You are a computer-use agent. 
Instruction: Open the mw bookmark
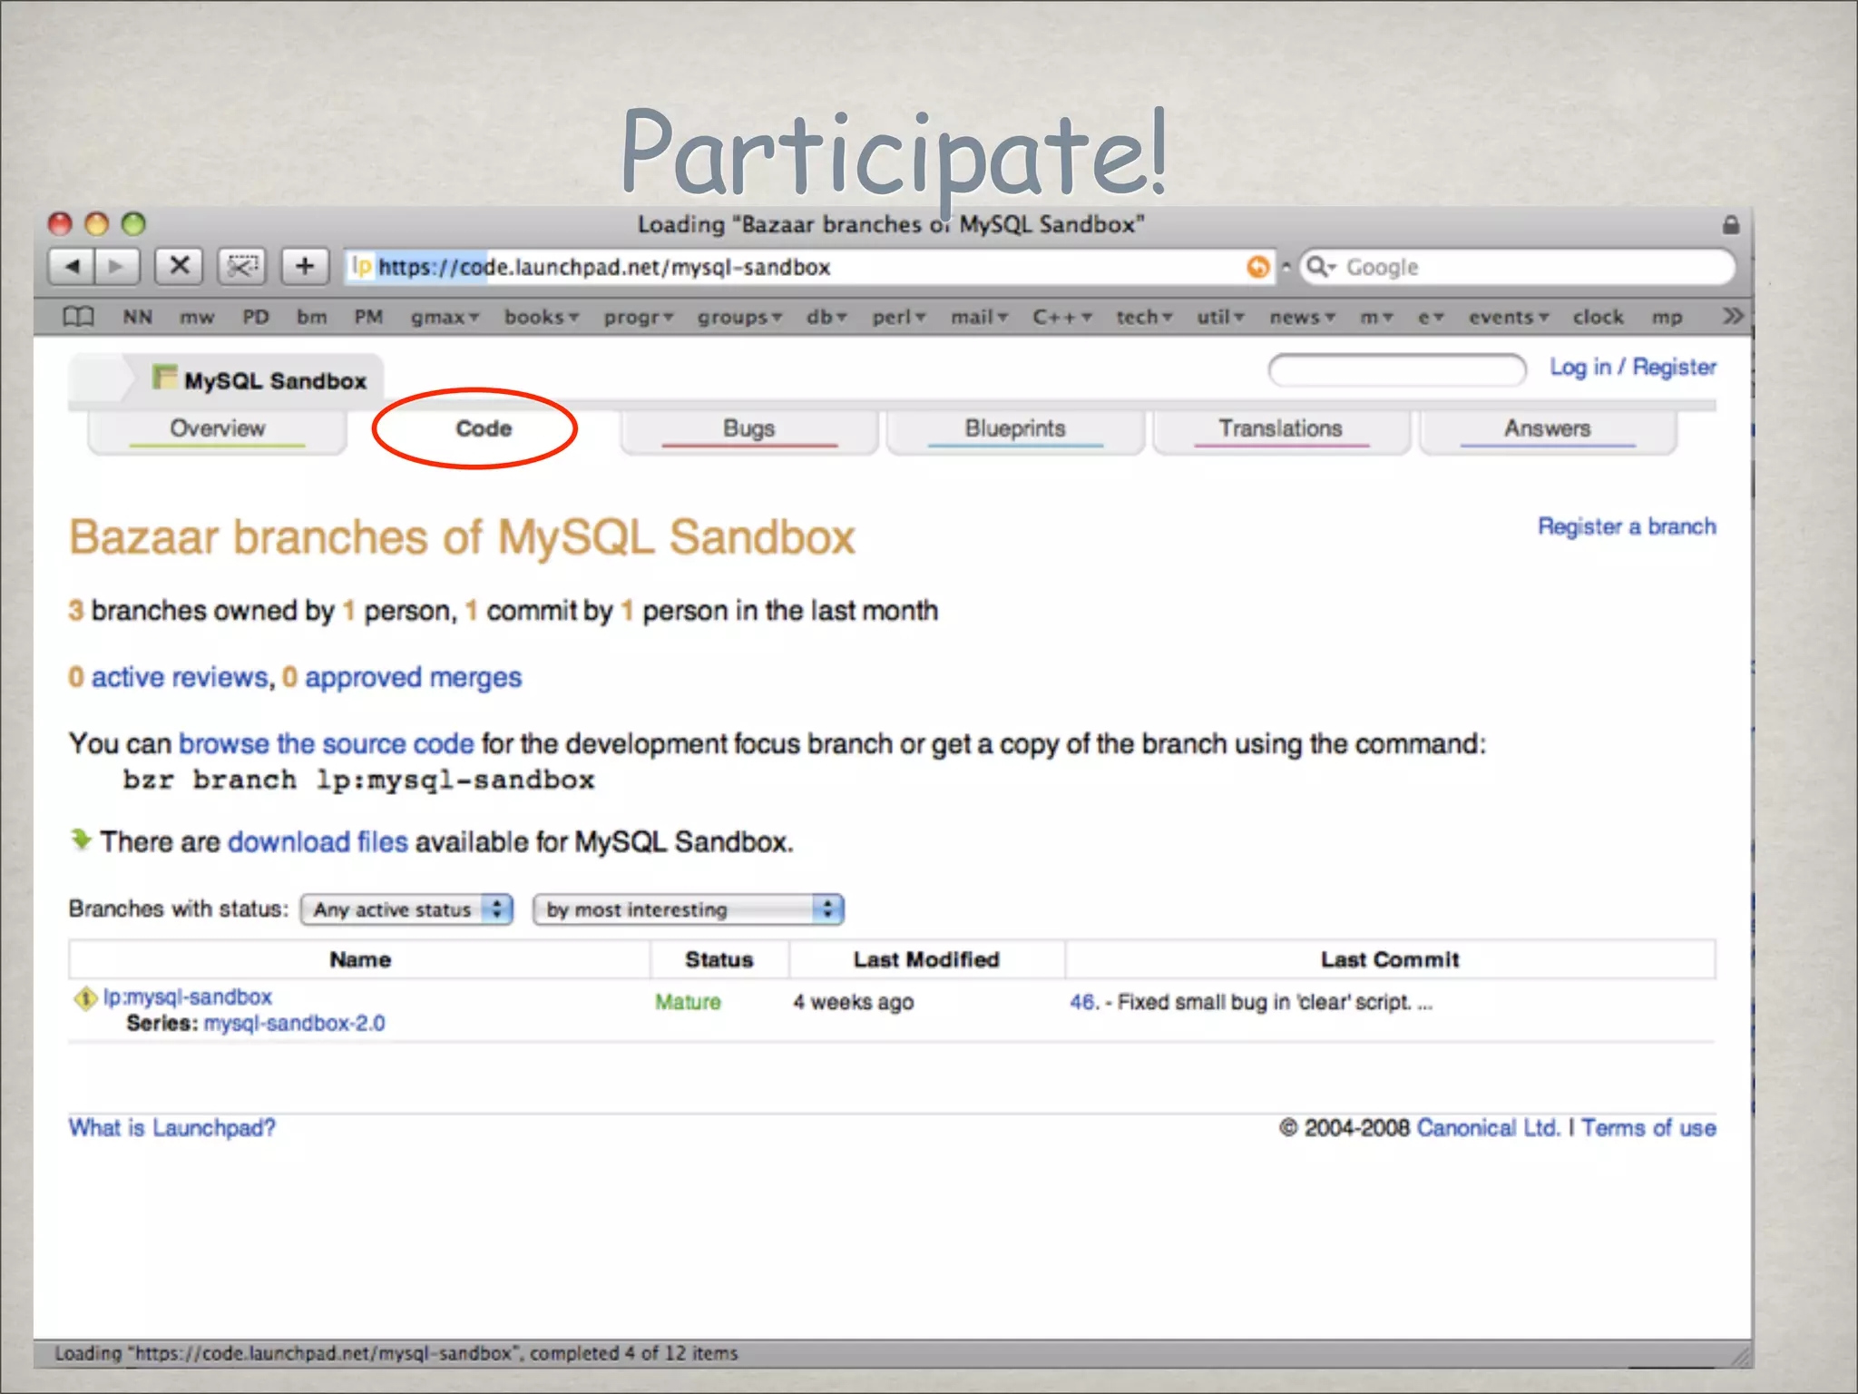click(197, 317)
